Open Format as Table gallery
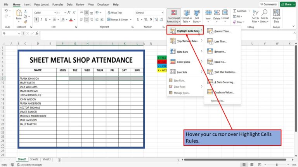 click(186, 16)
